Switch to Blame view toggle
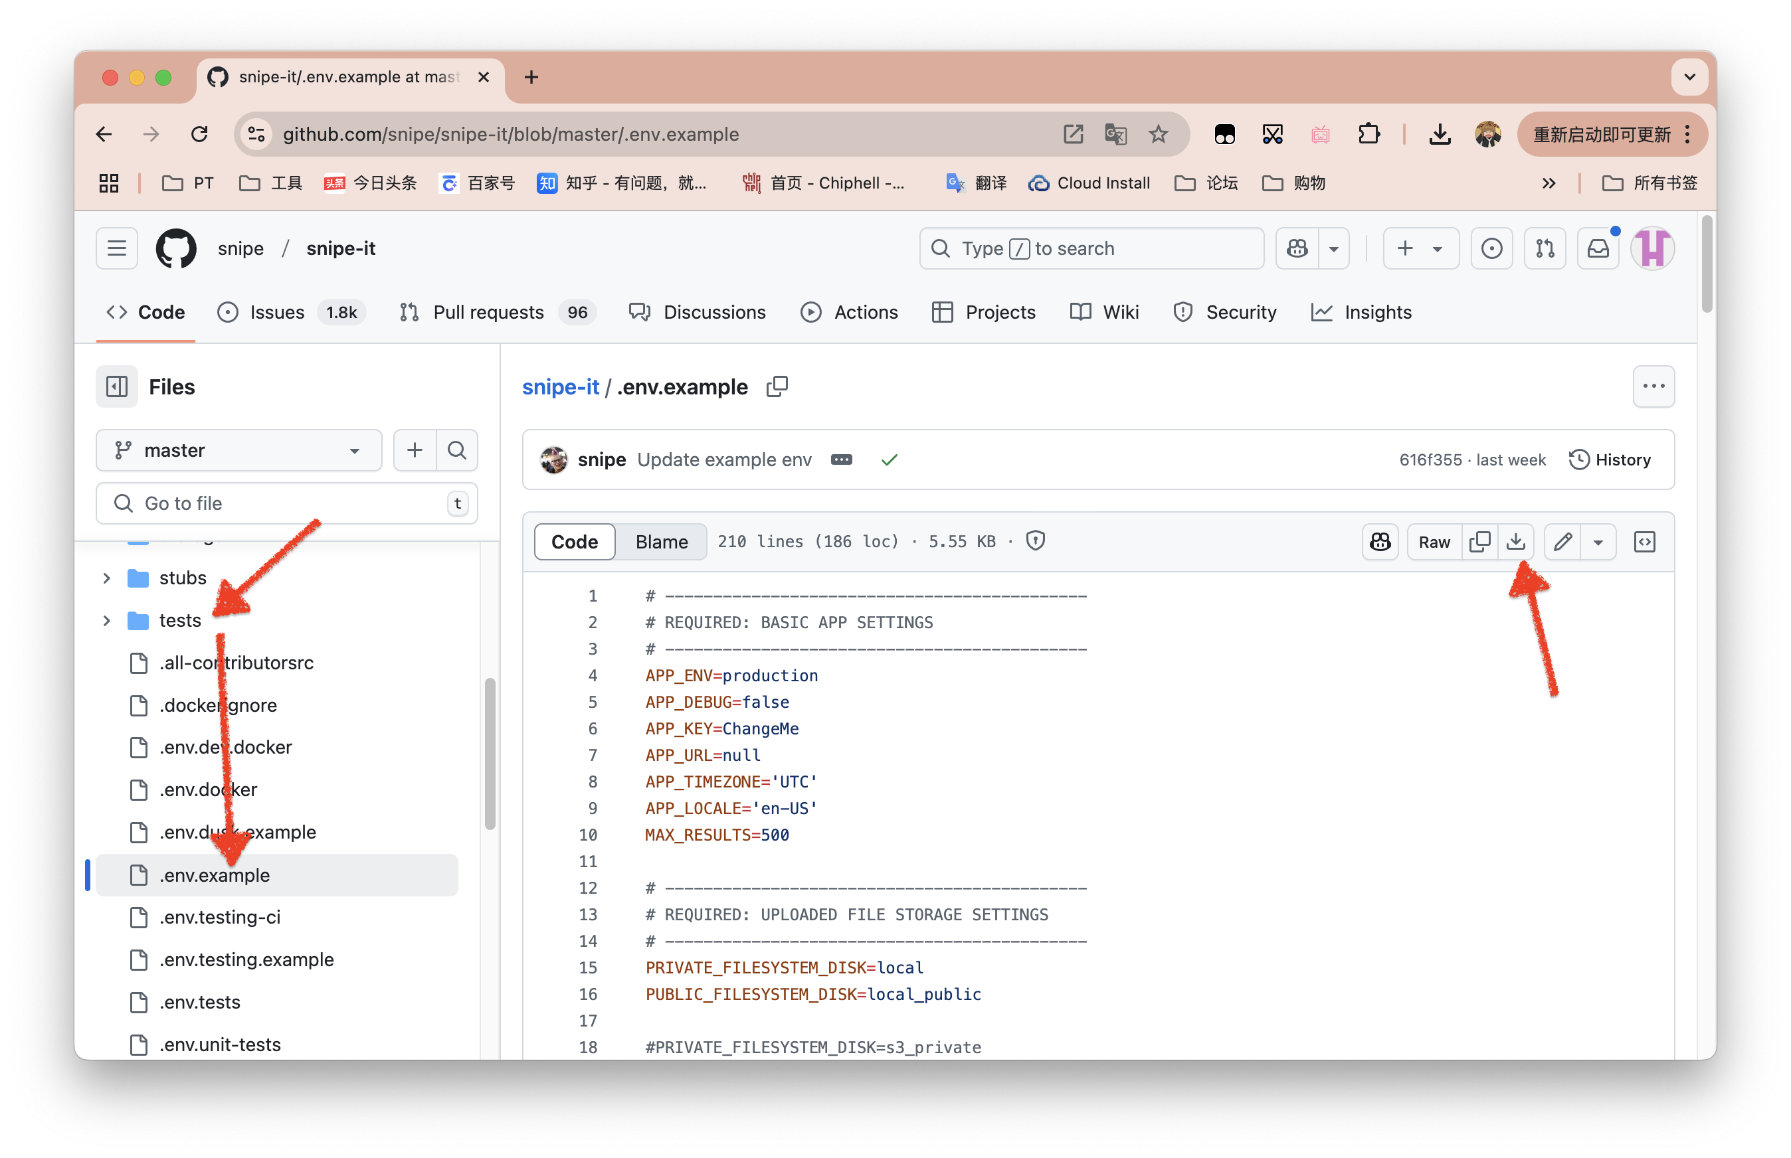Screen dimensions: 1791x1158 tap(660, 541)
